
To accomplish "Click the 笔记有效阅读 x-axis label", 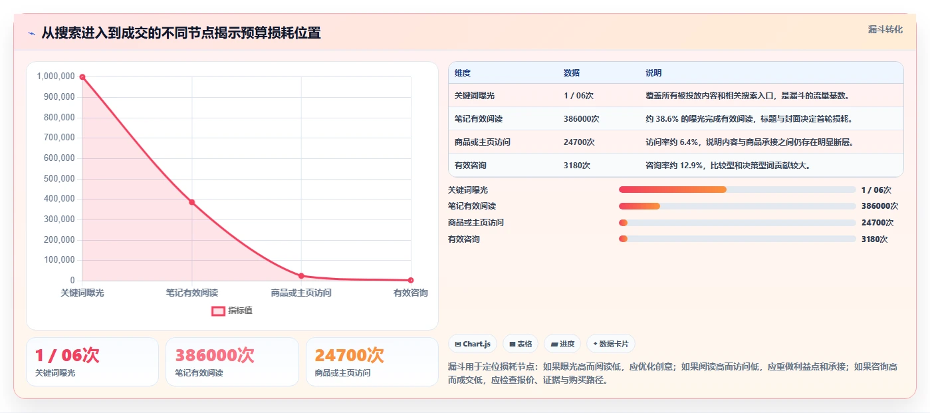I will point(192,293).
